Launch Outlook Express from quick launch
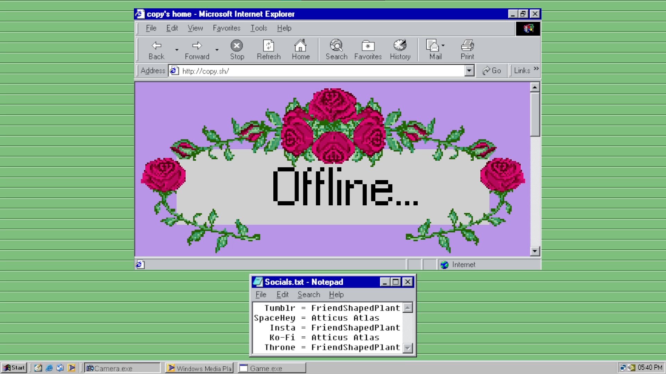 tap(60, 368)
